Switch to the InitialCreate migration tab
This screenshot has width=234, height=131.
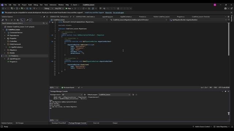pyautogui.click(x=85, y=17)
